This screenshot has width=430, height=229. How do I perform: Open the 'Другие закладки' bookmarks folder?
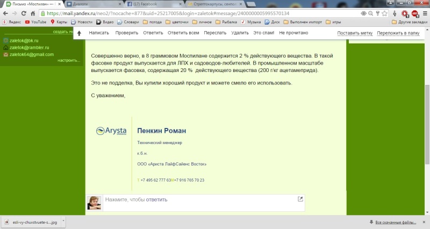(x=409, y=22)
